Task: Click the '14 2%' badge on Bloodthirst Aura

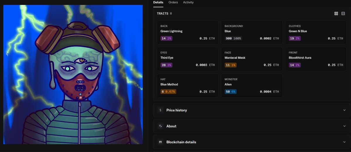Action: [x=295, y=65]
